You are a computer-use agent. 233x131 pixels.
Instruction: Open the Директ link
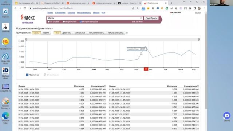pyautogui.click(x=50, y=13)
